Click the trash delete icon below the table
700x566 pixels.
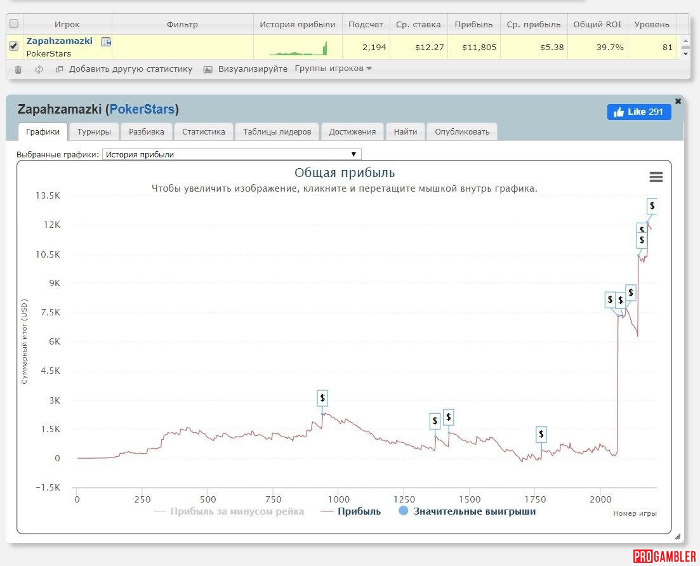click(18, 69)
